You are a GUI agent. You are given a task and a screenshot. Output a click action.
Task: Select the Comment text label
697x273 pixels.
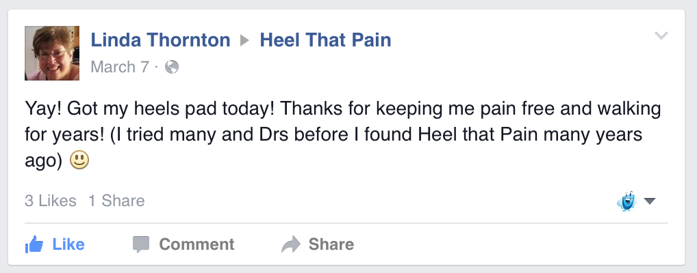[x=197, y=244]
